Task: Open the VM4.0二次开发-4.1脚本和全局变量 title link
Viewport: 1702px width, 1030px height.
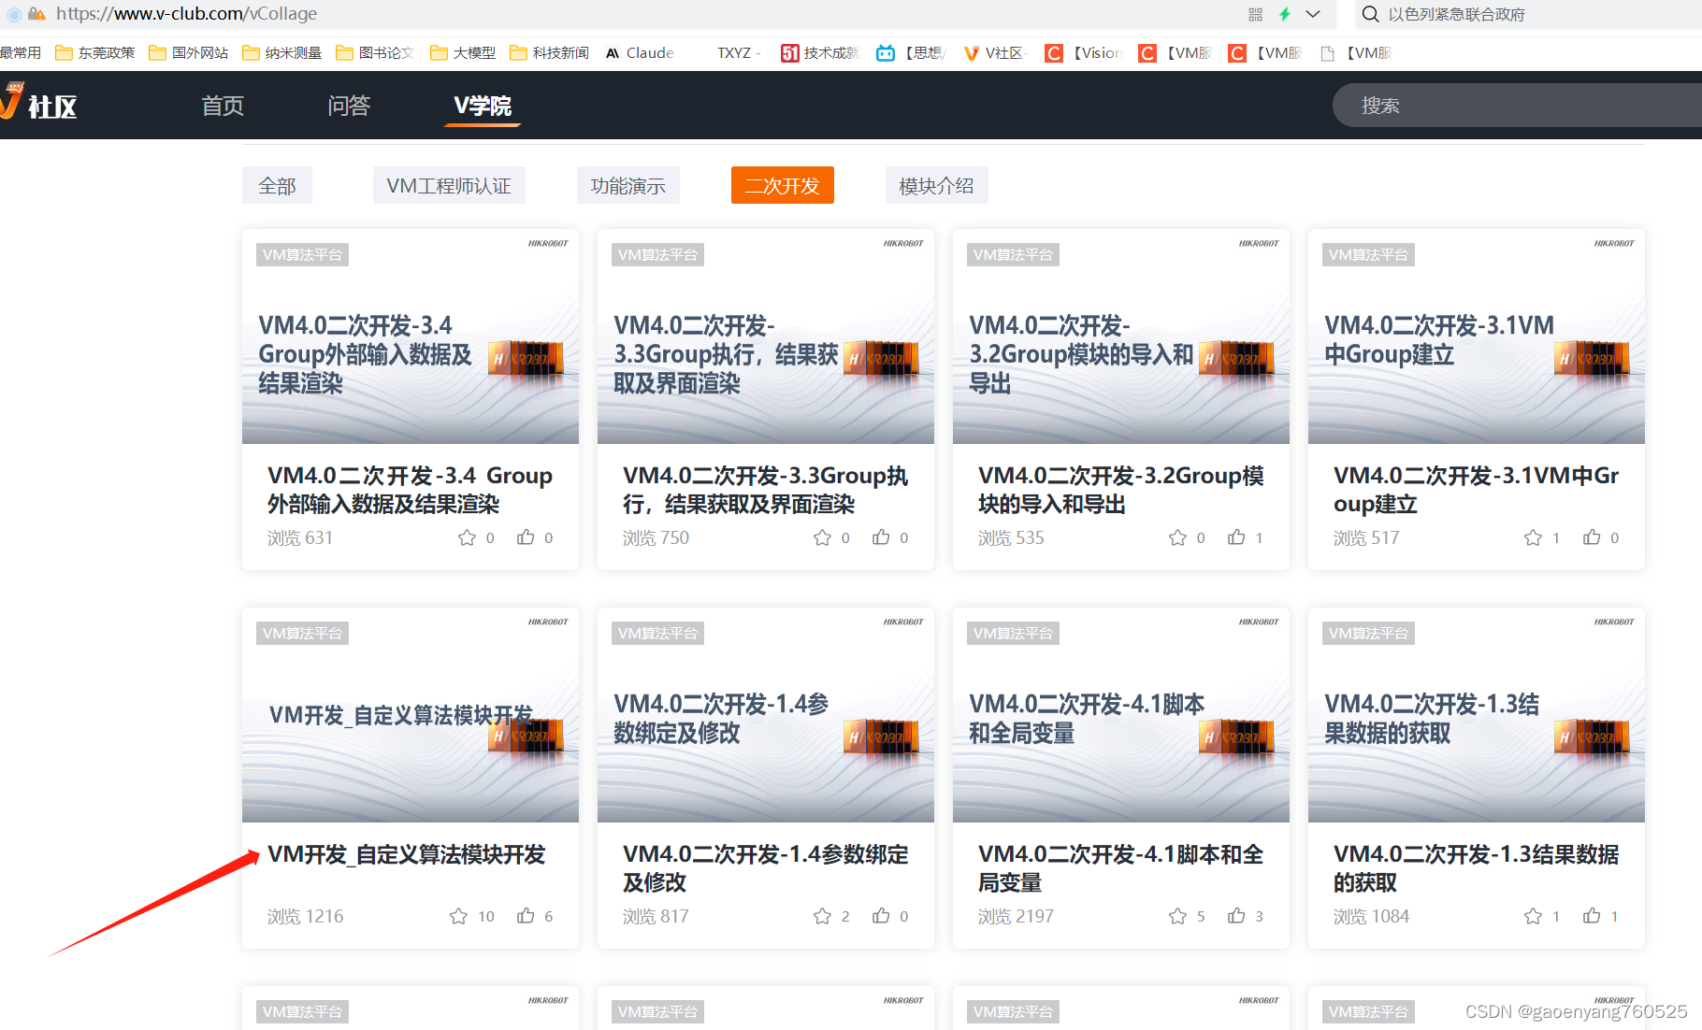Action: pos(1121,868)
